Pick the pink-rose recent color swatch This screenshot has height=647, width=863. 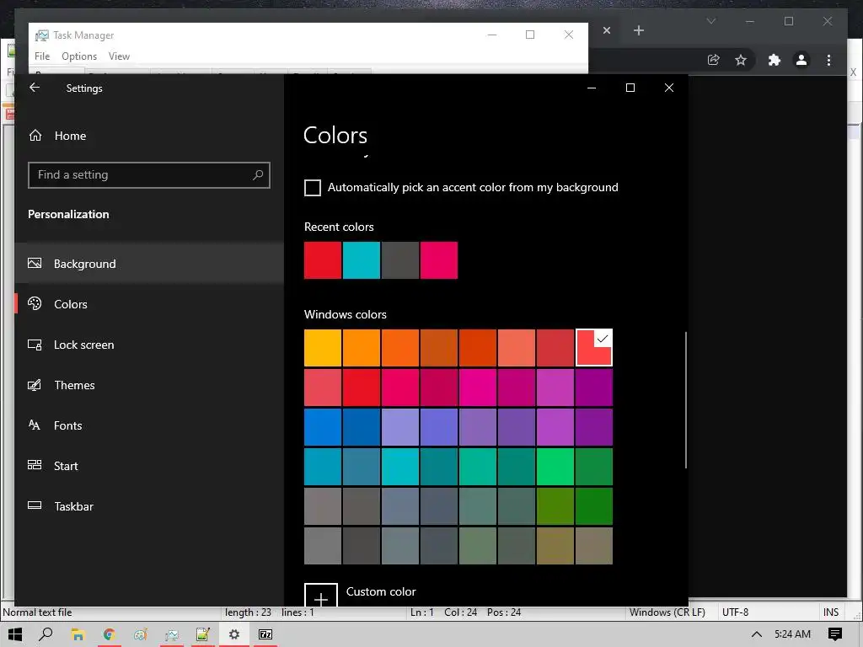[x=438, y=260]
